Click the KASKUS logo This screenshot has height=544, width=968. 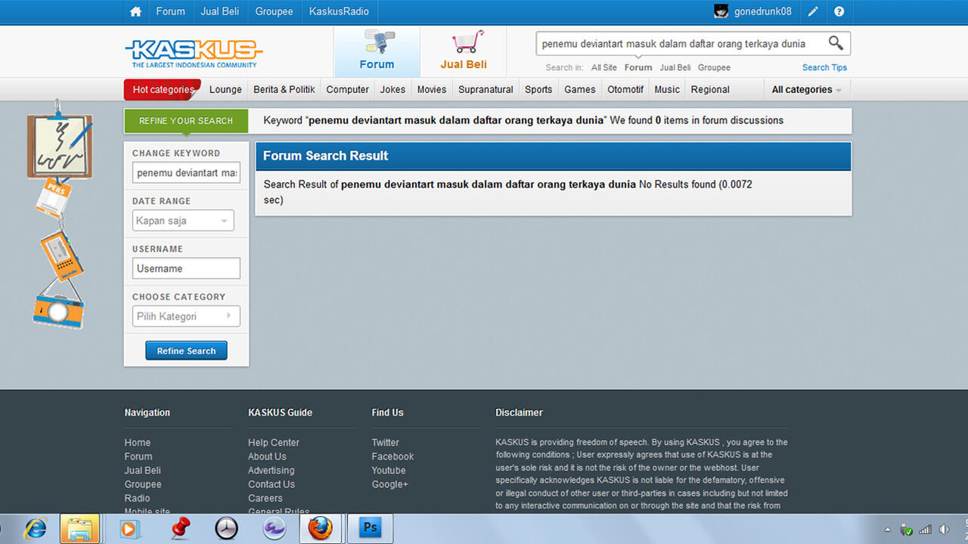(194, 52)
